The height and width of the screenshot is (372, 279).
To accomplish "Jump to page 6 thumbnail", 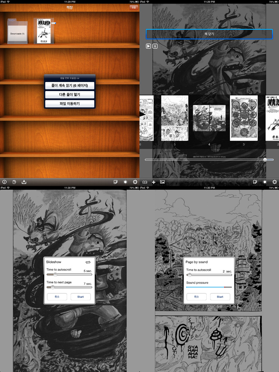I will 146,118.
